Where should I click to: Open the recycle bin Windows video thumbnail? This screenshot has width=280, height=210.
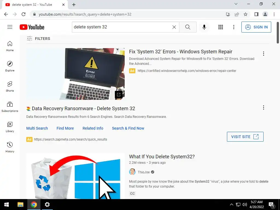point(75,176)
